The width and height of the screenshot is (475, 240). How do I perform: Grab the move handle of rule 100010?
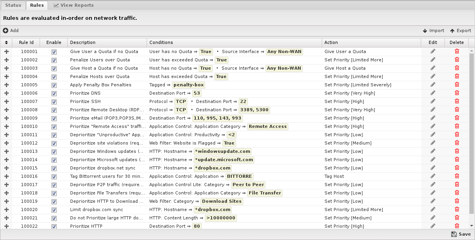[x=6, y=126]
